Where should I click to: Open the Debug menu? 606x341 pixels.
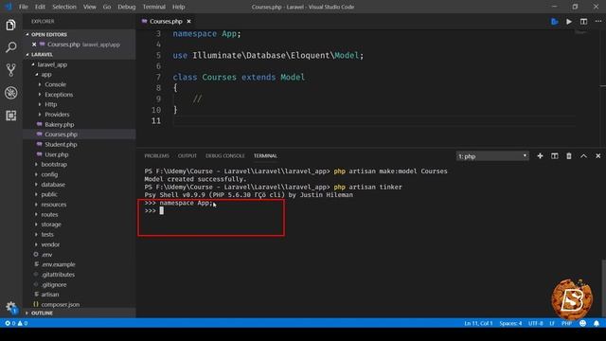pos(127,7)
